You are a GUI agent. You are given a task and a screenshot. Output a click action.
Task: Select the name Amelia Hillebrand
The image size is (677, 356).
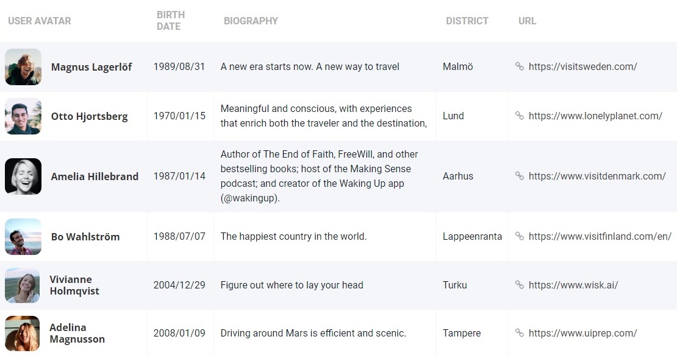[95, 176]
